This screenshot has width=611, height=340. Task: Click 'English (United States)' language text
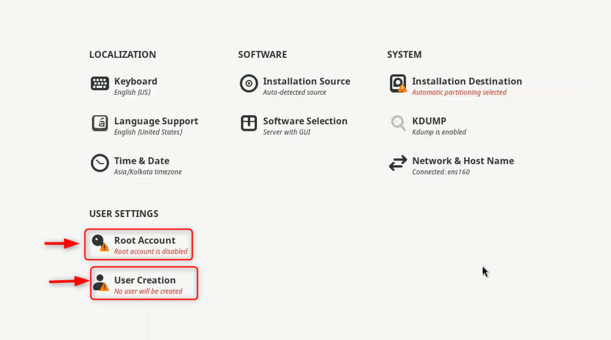click(148, 132)
